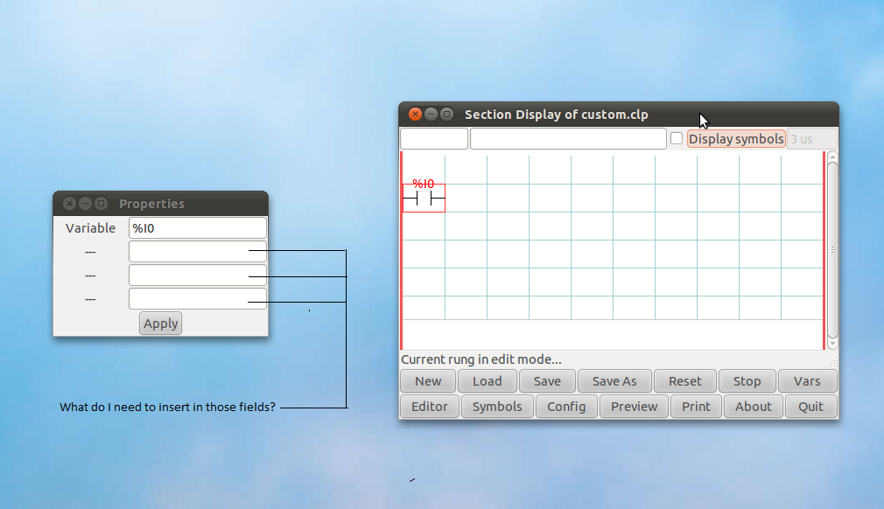Click the rung comment input field
The image size is (884, 509).
click(568, 138)
